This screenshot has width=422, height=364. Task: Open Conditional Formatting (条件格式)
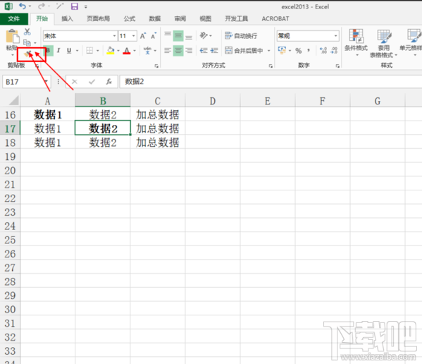coord(356,42)
